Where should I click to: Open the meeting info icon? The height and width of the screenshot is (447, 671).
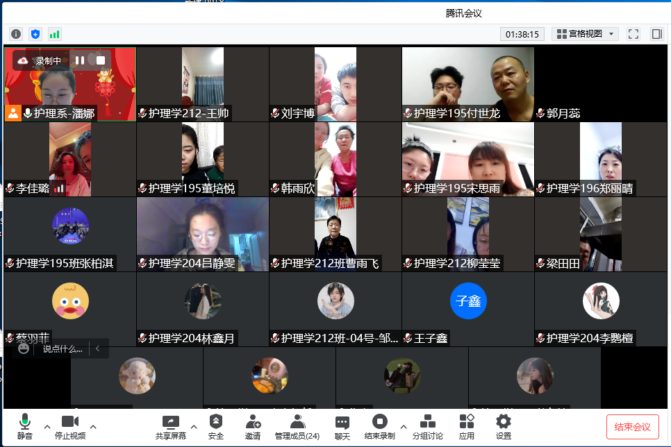[x=16, y=34]
